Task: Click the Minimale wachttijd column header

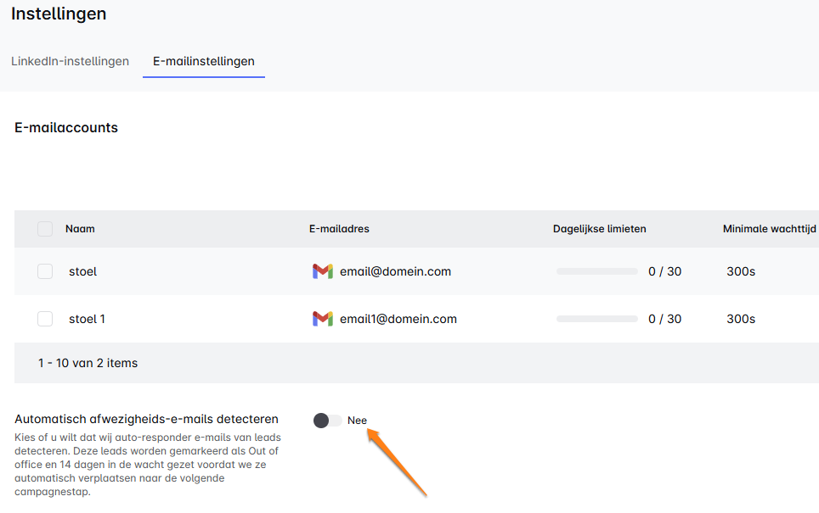Action: click(x=769, y=229)
